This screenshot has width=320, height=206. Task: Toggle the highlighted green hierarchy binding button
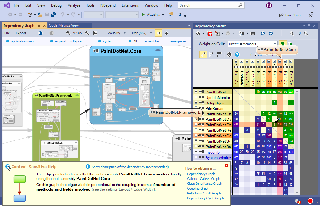click(x=283, y=44)
